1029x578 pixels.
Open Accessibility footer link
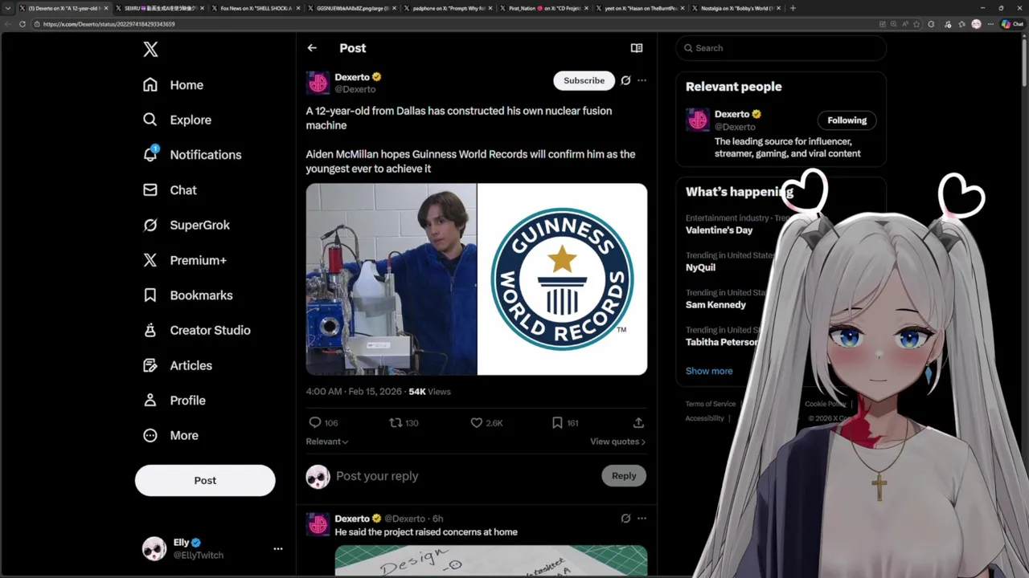coord(705,418)
